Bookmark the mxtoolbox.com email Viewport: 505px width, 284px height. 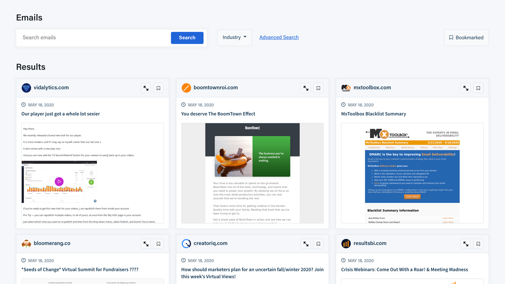478,88
